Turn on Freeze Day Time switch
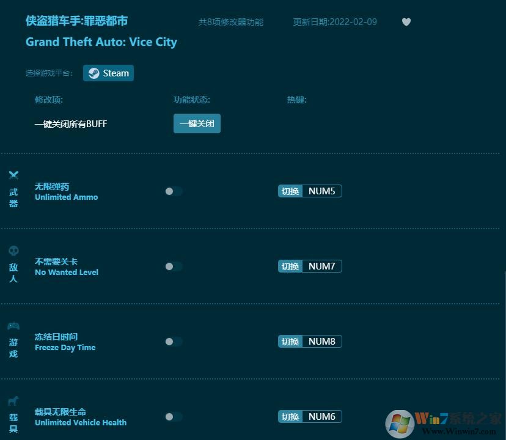 point(174,342)
